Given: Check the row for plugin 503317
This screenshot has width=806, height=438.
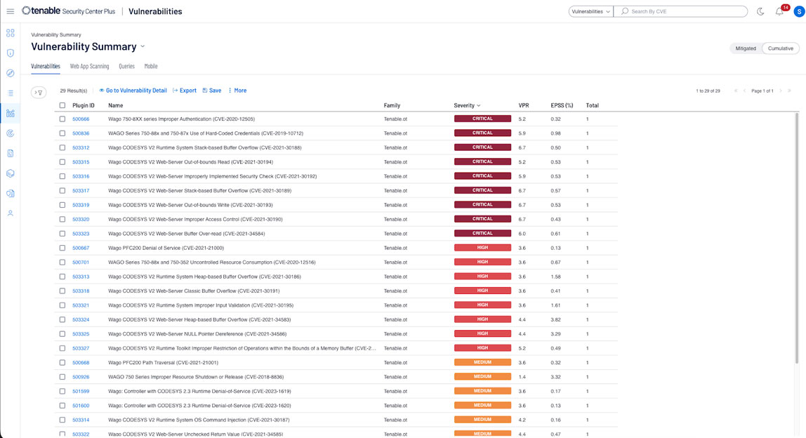Looking at the screenshot, I should coord(62,191).
